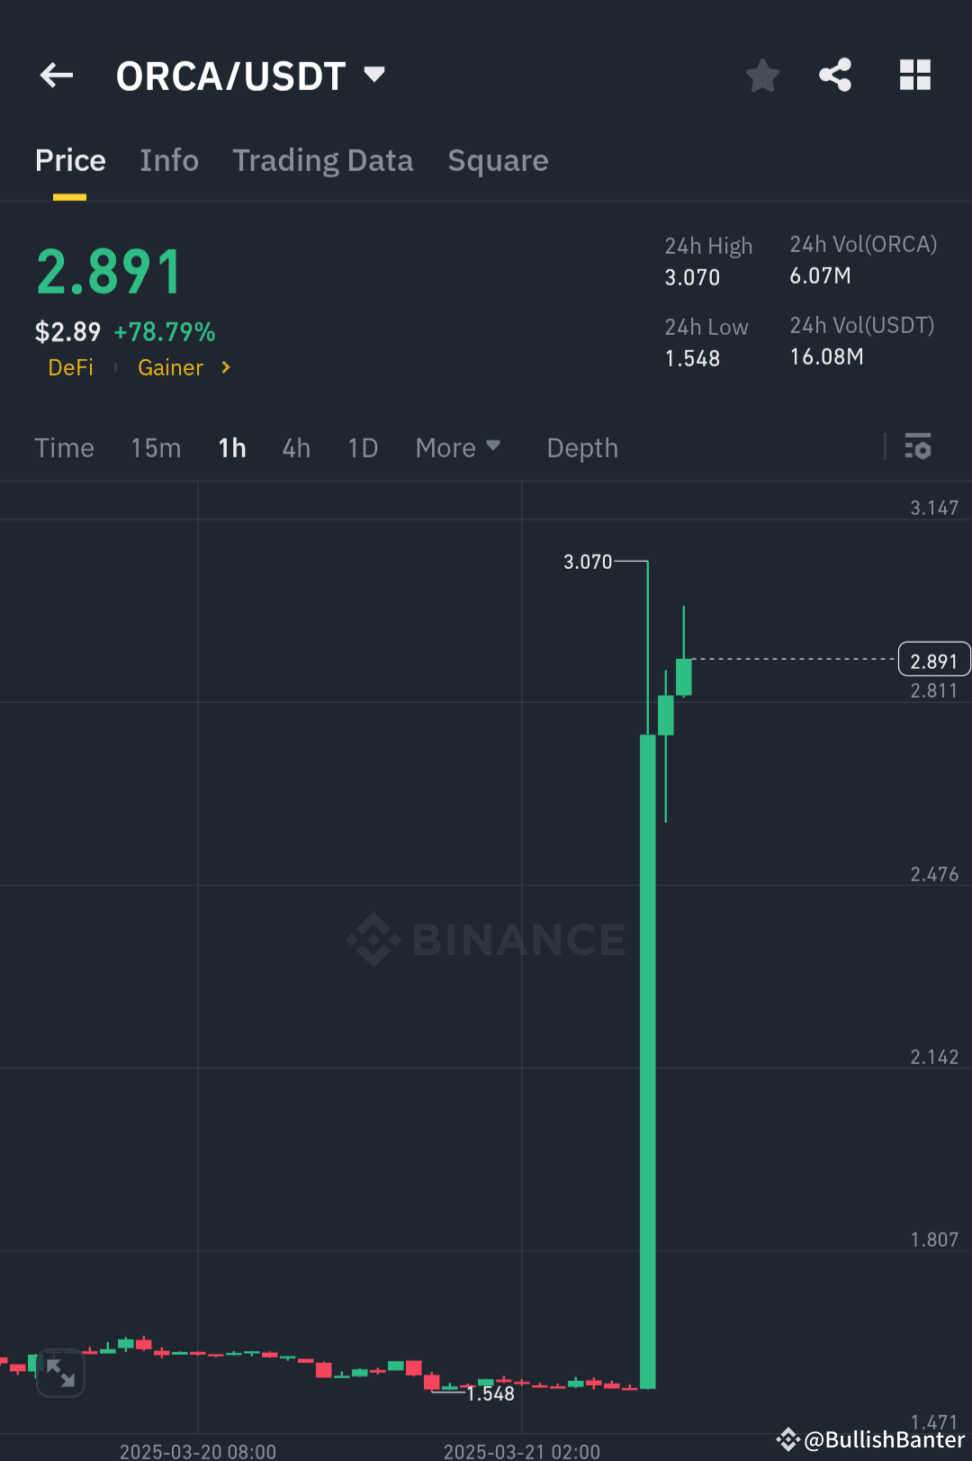The height and width of the screenshot is (1461, 972).
Task: Select the Time view option
Action: click(x=64, y=447)
